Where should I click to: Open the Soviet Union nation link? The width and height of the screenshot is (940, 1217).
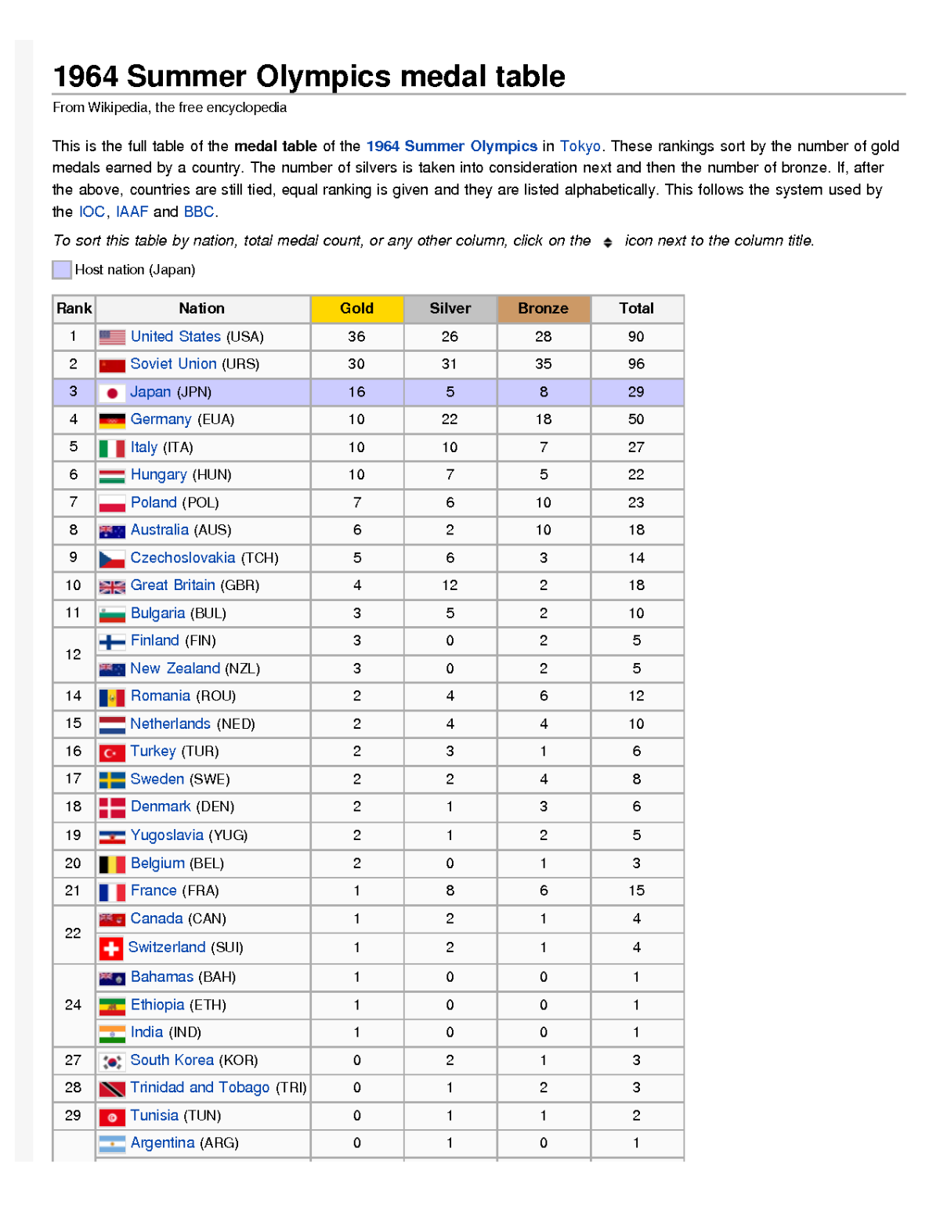coord(173,364)
